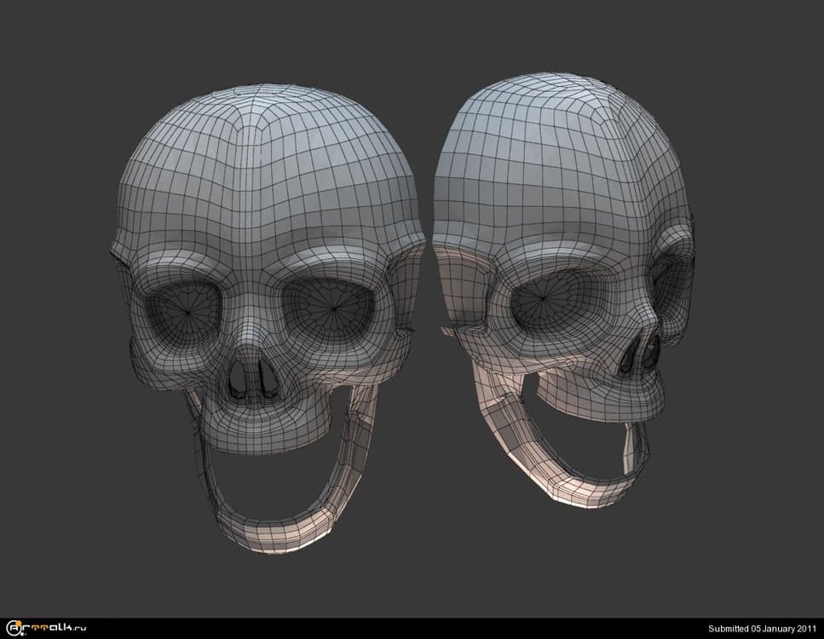Click the black footer bar center

412,629
